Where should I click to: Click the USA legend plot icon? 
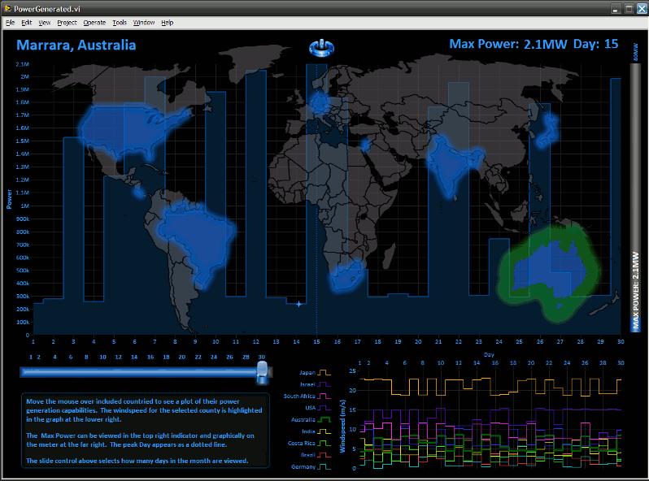pos(324,408)
